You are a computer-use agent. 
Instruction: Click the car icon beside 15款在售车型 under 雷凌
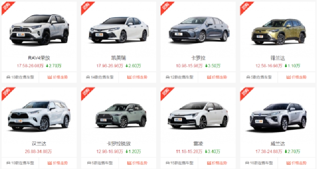tap(168, 163)
